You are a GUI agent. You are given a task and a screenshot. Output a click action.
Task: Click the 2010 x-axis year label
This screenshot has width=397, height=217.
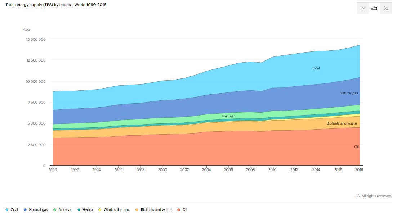[x=272, y=169]
